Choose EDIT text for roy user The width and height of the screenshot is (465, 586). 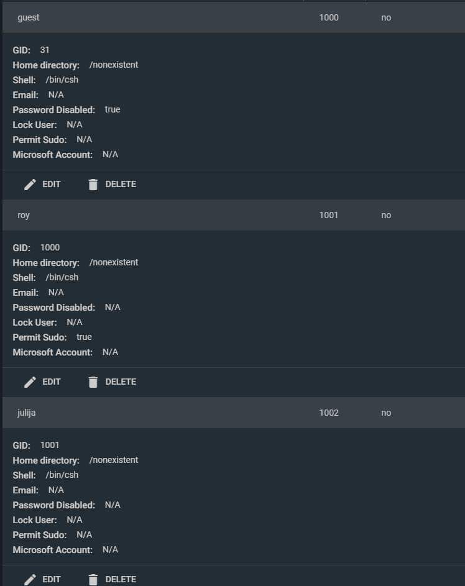point(51,382)
